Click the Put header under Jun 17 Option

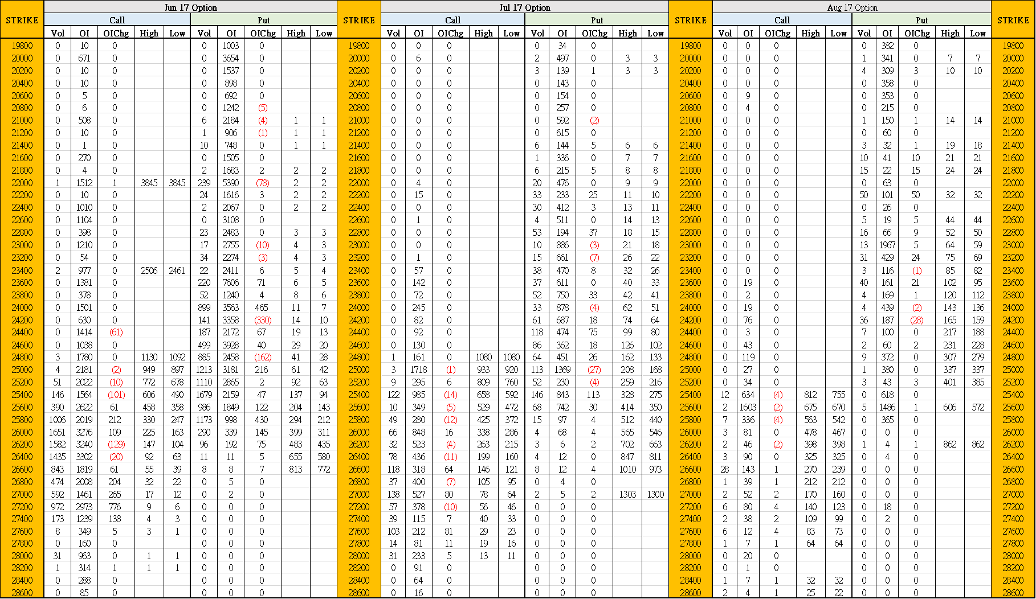(263, 20)
